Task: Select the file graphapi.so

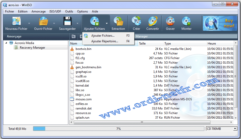Action: tap(83, 72)
